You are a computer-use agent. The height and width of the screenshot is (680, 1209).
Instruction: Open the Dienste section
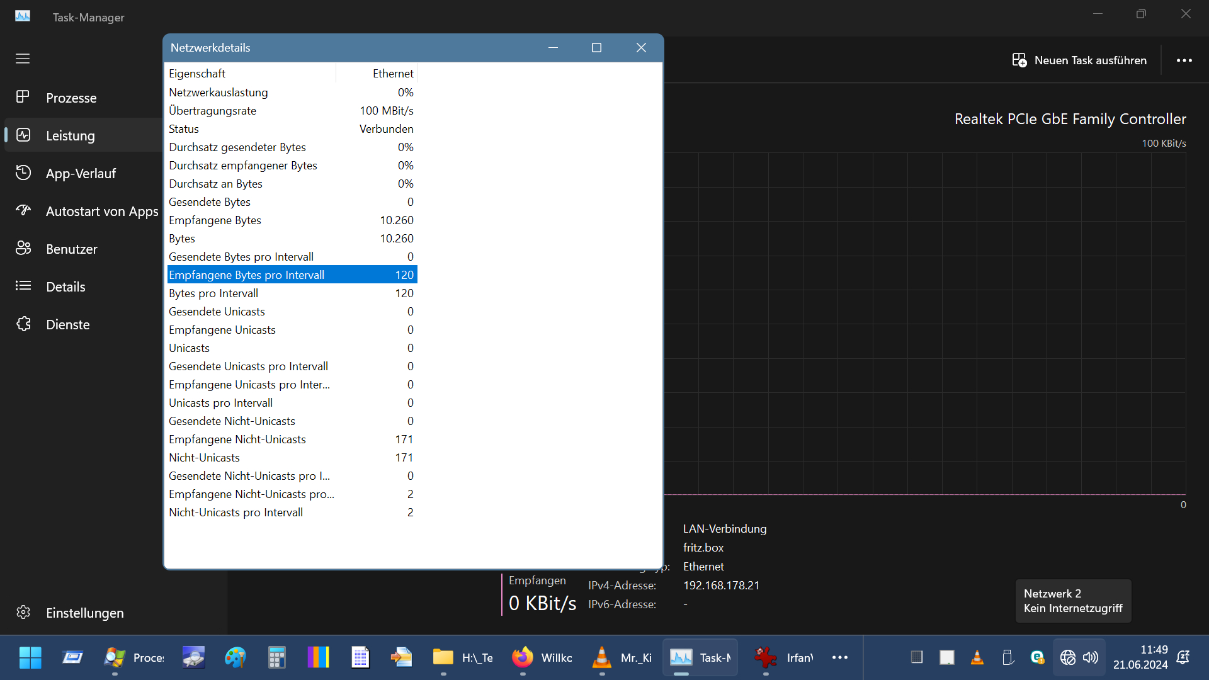pyautogui.click(x=67, y=325)
